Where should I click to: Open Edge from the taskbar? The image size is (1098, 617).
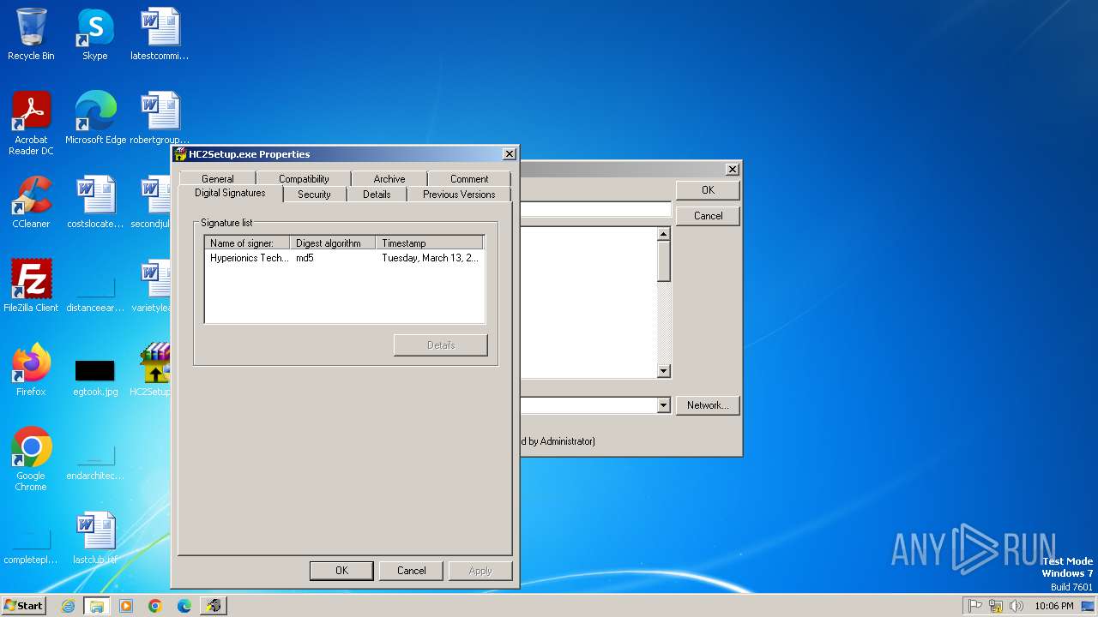pyautogui.click(x=184, y=606)
